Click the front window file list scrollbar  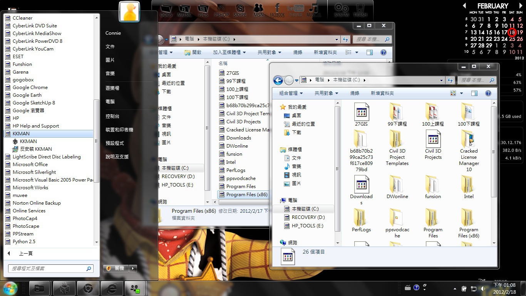tap(494, 152)
